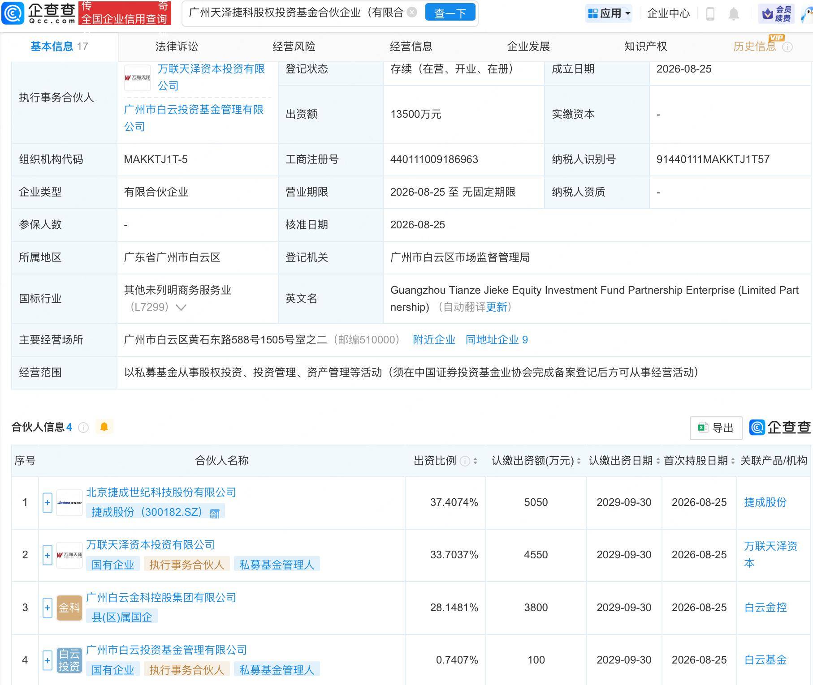Expand row 2 万联天泽资本 plus button
This screenshot has height=685, width=813.
(x=48, y=556)
